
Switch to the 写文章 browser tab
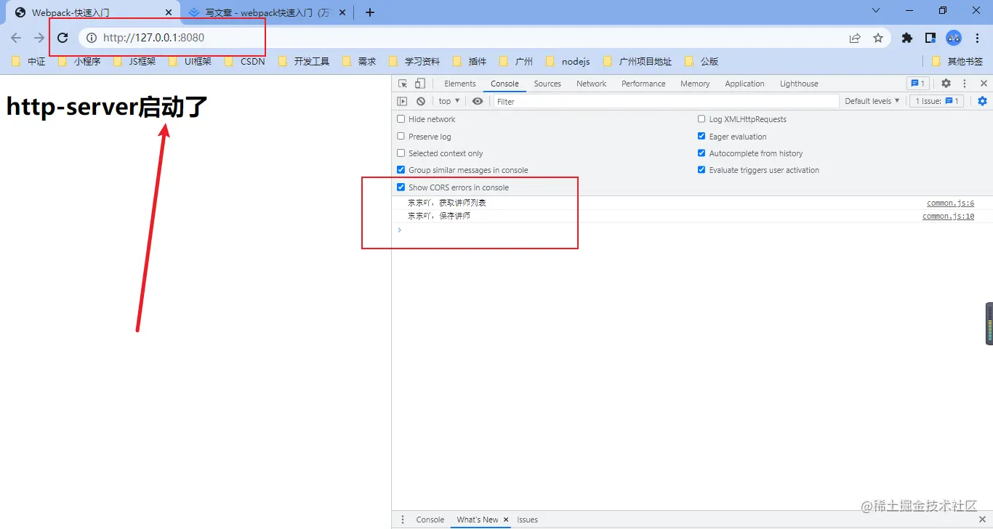(x=268, y=12)
